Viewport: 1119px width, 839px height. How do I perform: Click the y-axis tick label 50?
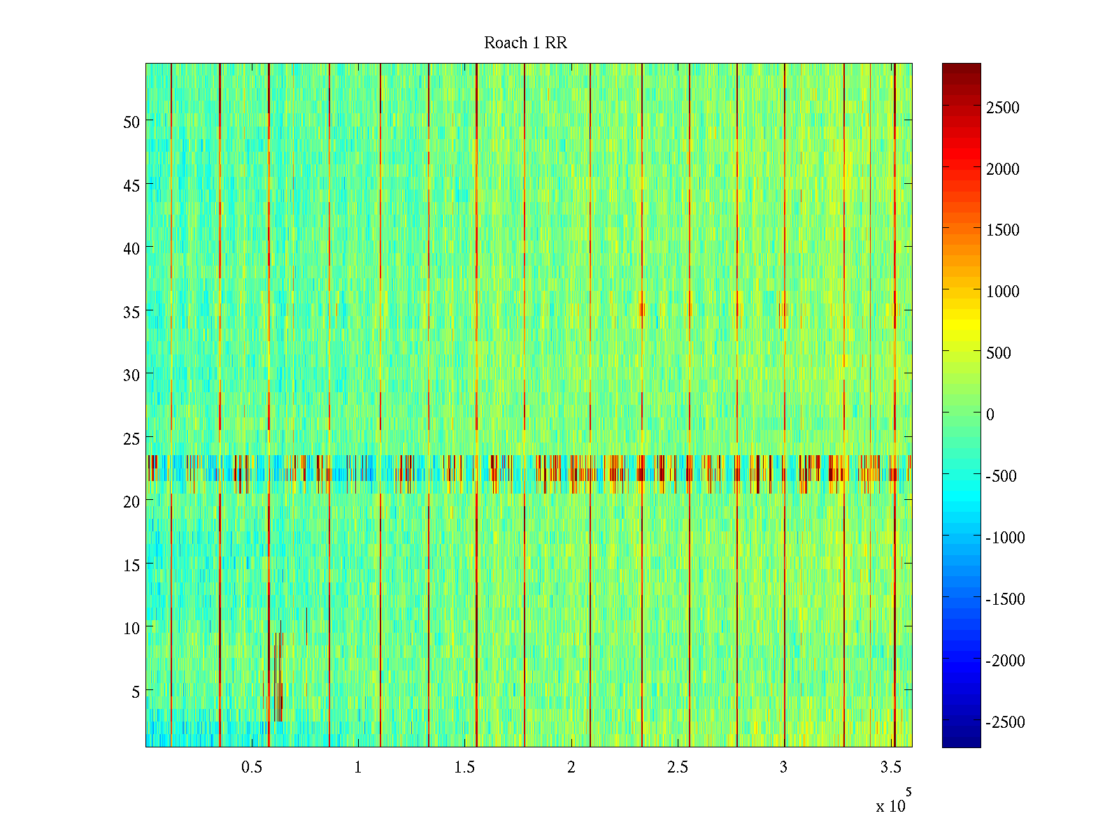tap(131, 122)
